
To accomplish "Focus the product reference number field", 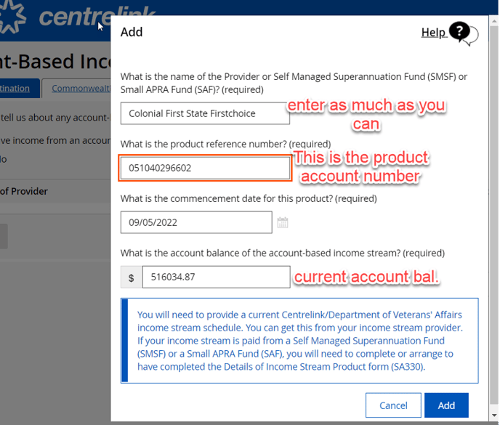I will [205, 168].
